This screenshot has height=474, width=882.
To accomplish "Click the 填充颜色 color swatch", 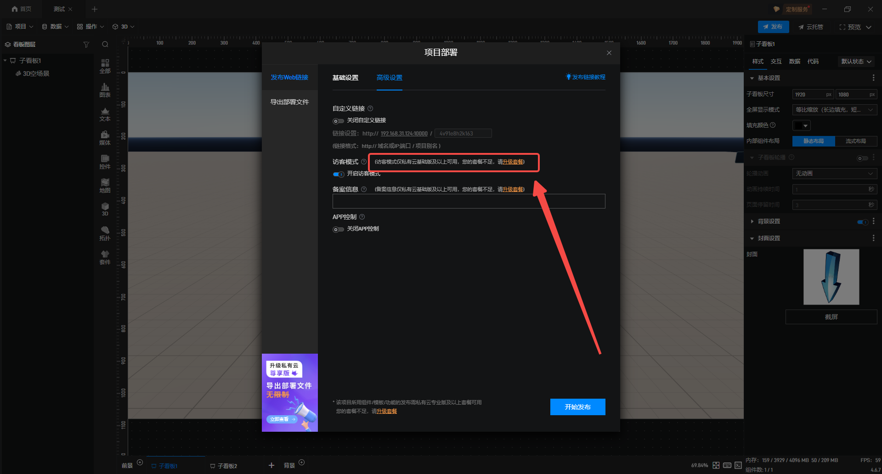I will 801,125.
